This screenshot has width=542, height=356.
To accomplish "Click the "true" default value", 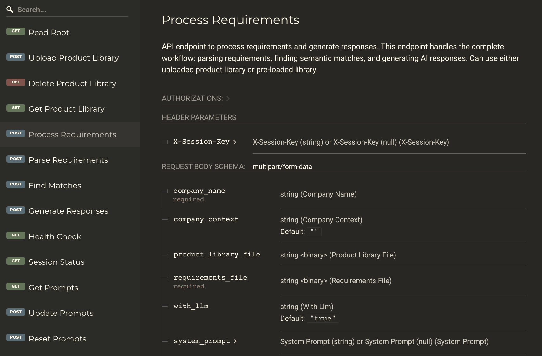I will (x=323, y=318).
